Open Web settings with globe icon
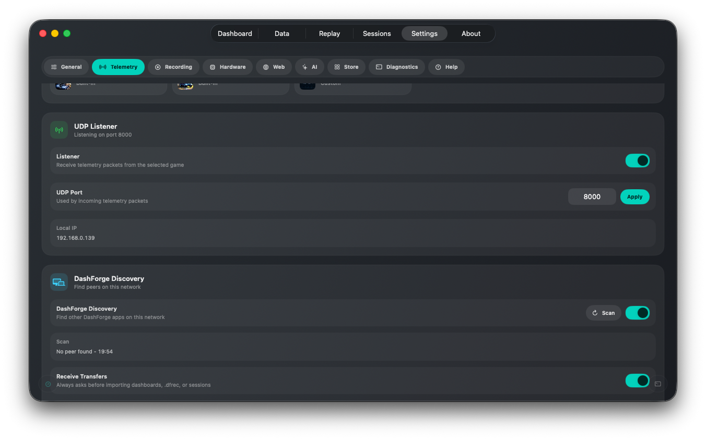 [x=274, y=67]
